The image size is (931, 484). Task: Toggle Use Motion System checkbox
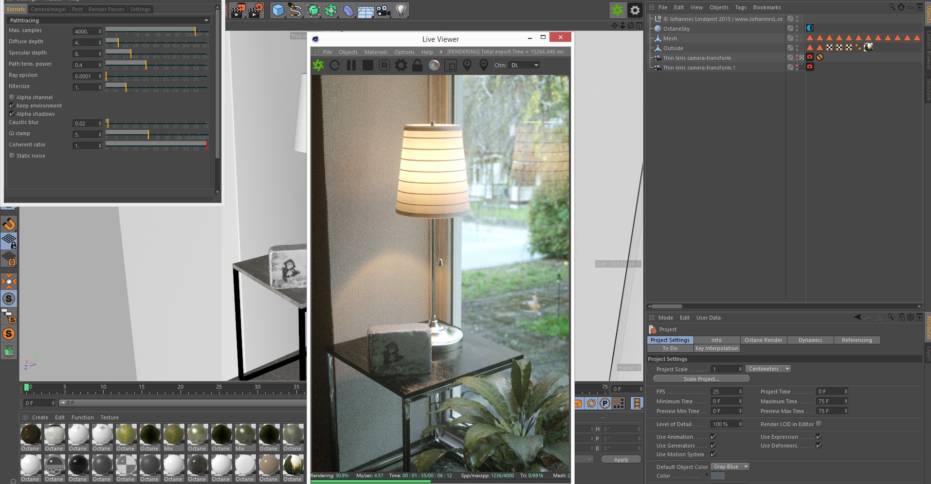[x=713, y=454]
